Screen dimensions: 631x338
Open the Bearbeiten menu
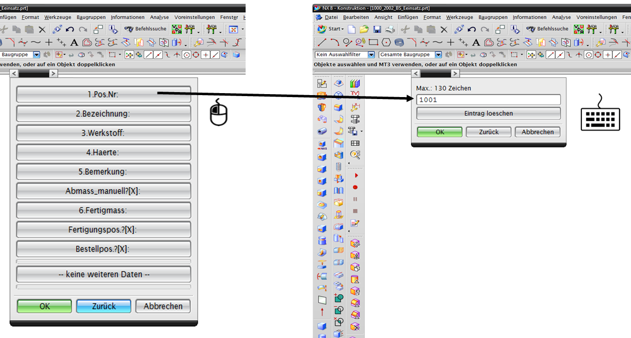(x=356, y=17)
